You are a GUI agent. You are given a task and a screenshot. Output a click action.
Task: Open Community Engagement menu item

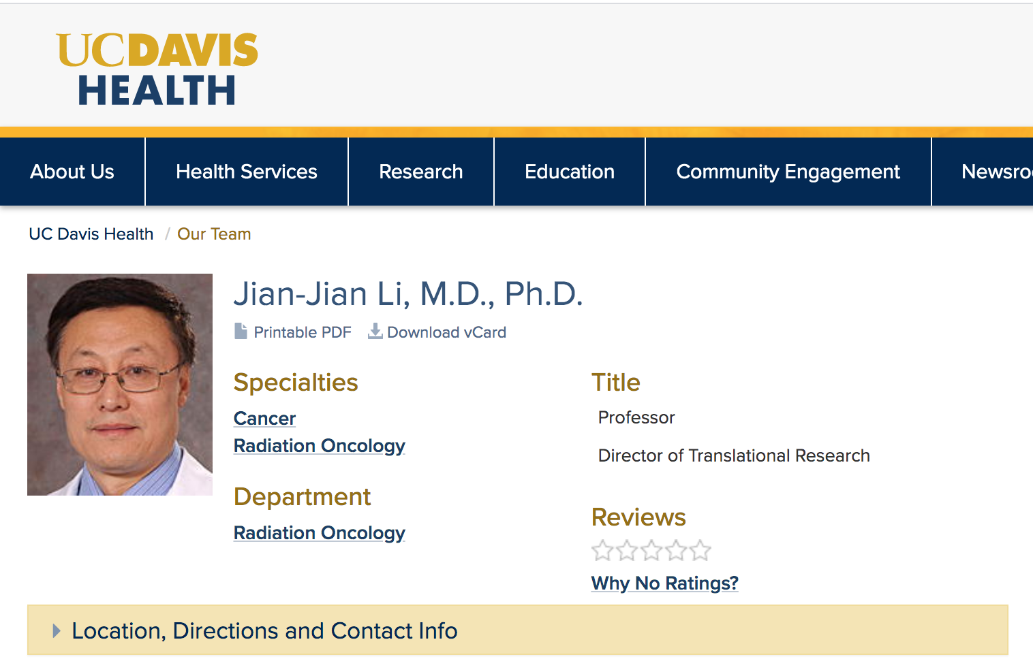click(x=788, y=172)
